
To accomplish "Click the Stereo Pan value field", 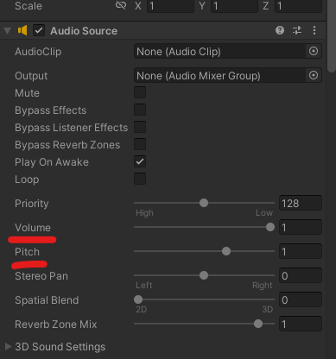I will (301, 275).
